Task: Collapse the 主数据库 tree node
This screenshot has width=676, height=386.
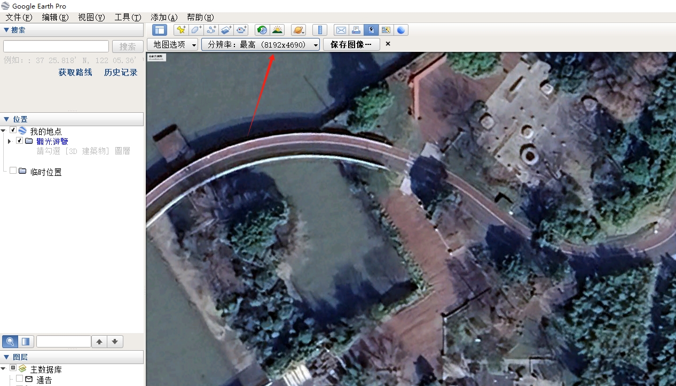Action: click(4, 369)
